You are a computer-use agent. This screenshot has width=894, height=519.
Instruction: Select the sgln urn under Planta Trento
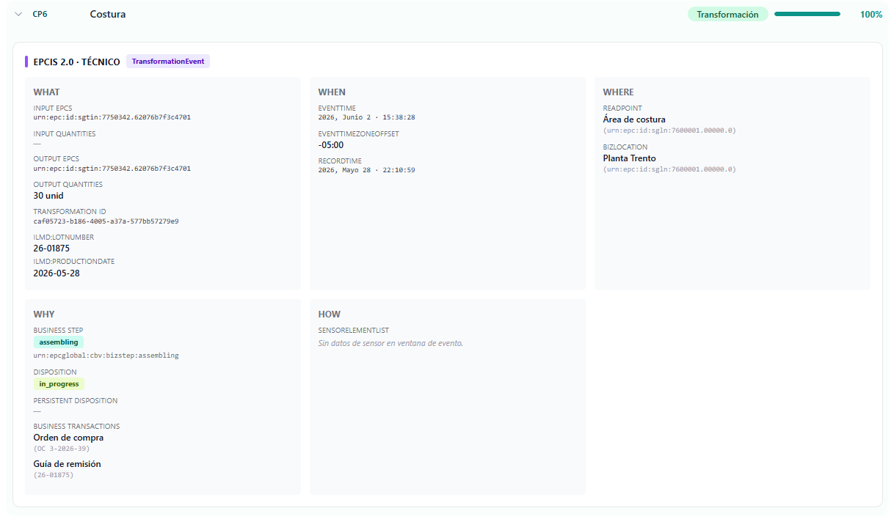pos(669,169)
